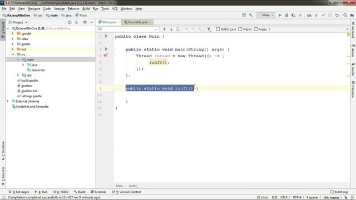The width and height of the screenshot is (356, 200).
Task: Open the Main run configuration dropdown
Action: click(x=266, y=15)
